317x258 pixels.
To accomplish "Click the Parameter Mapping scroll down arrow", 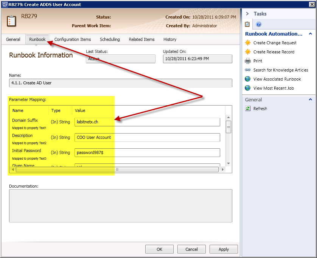I will point(228,163).
